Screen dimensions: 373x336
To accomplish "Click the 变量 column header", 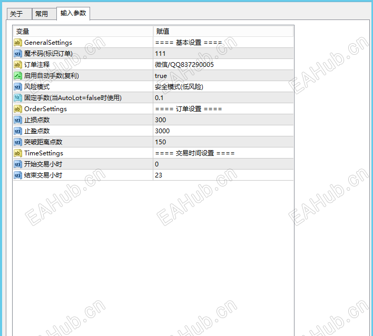I will tap(83, 32).
